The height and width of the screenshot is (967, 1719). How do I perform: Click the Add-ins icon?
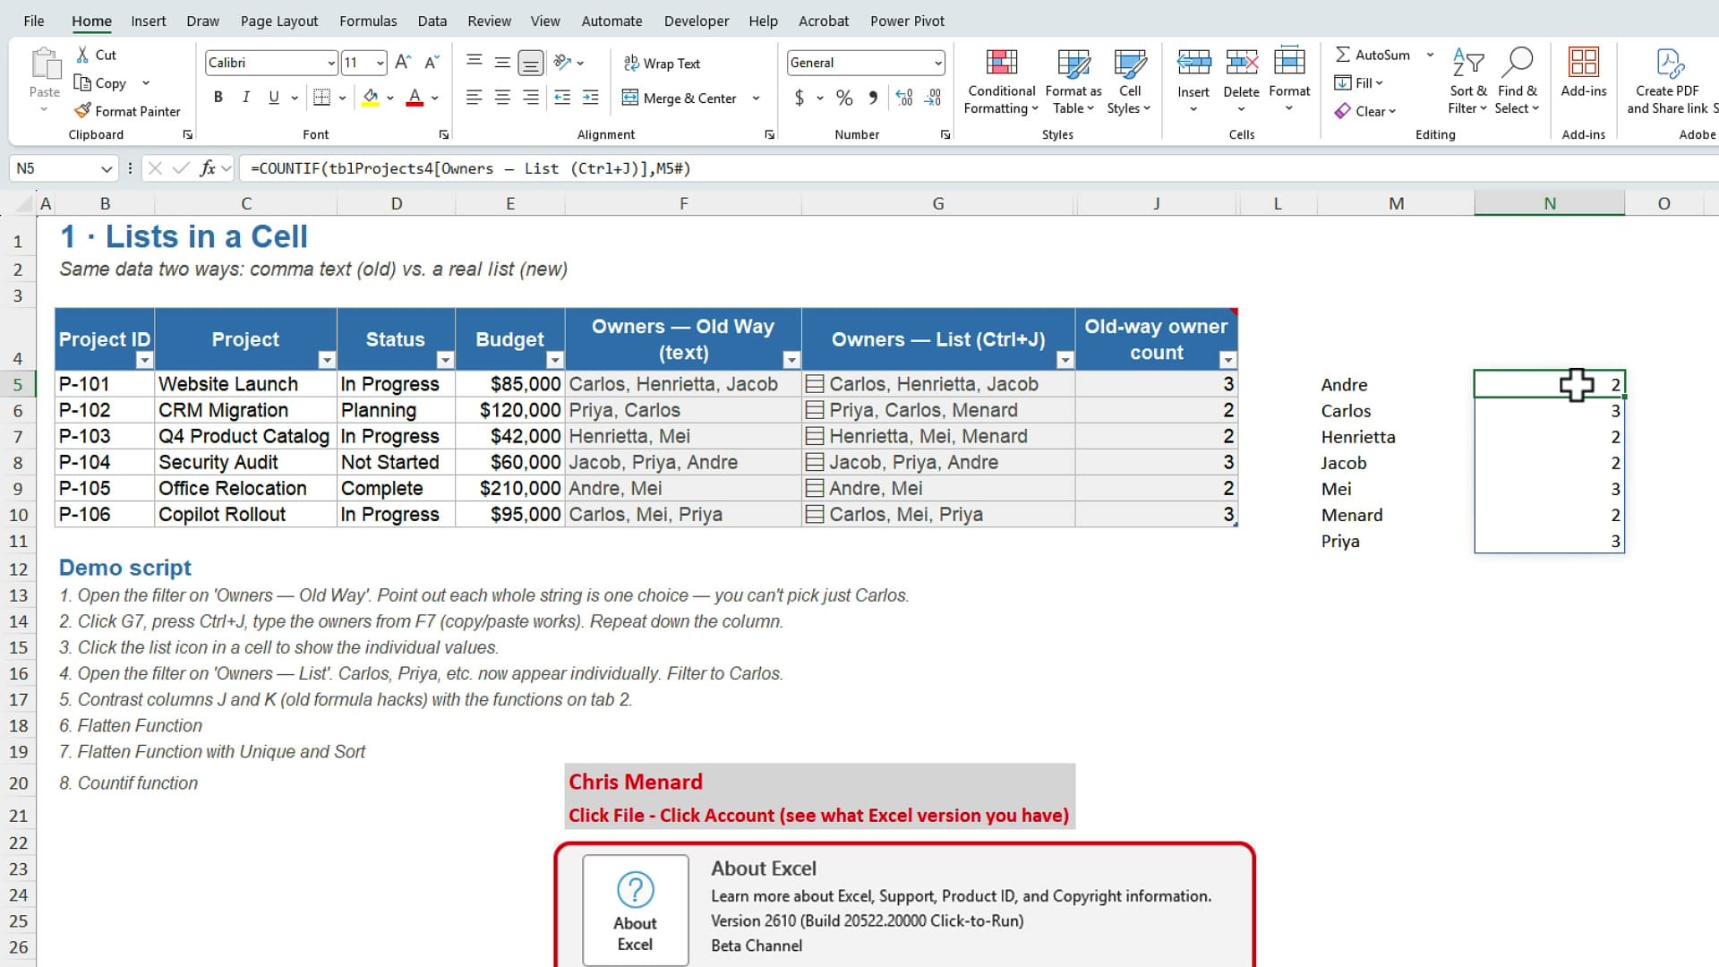click(1583, 62)
